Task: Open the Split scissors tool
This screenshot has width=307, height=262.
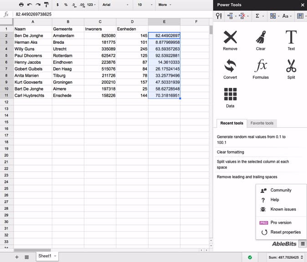Action: tap(291, 69)
